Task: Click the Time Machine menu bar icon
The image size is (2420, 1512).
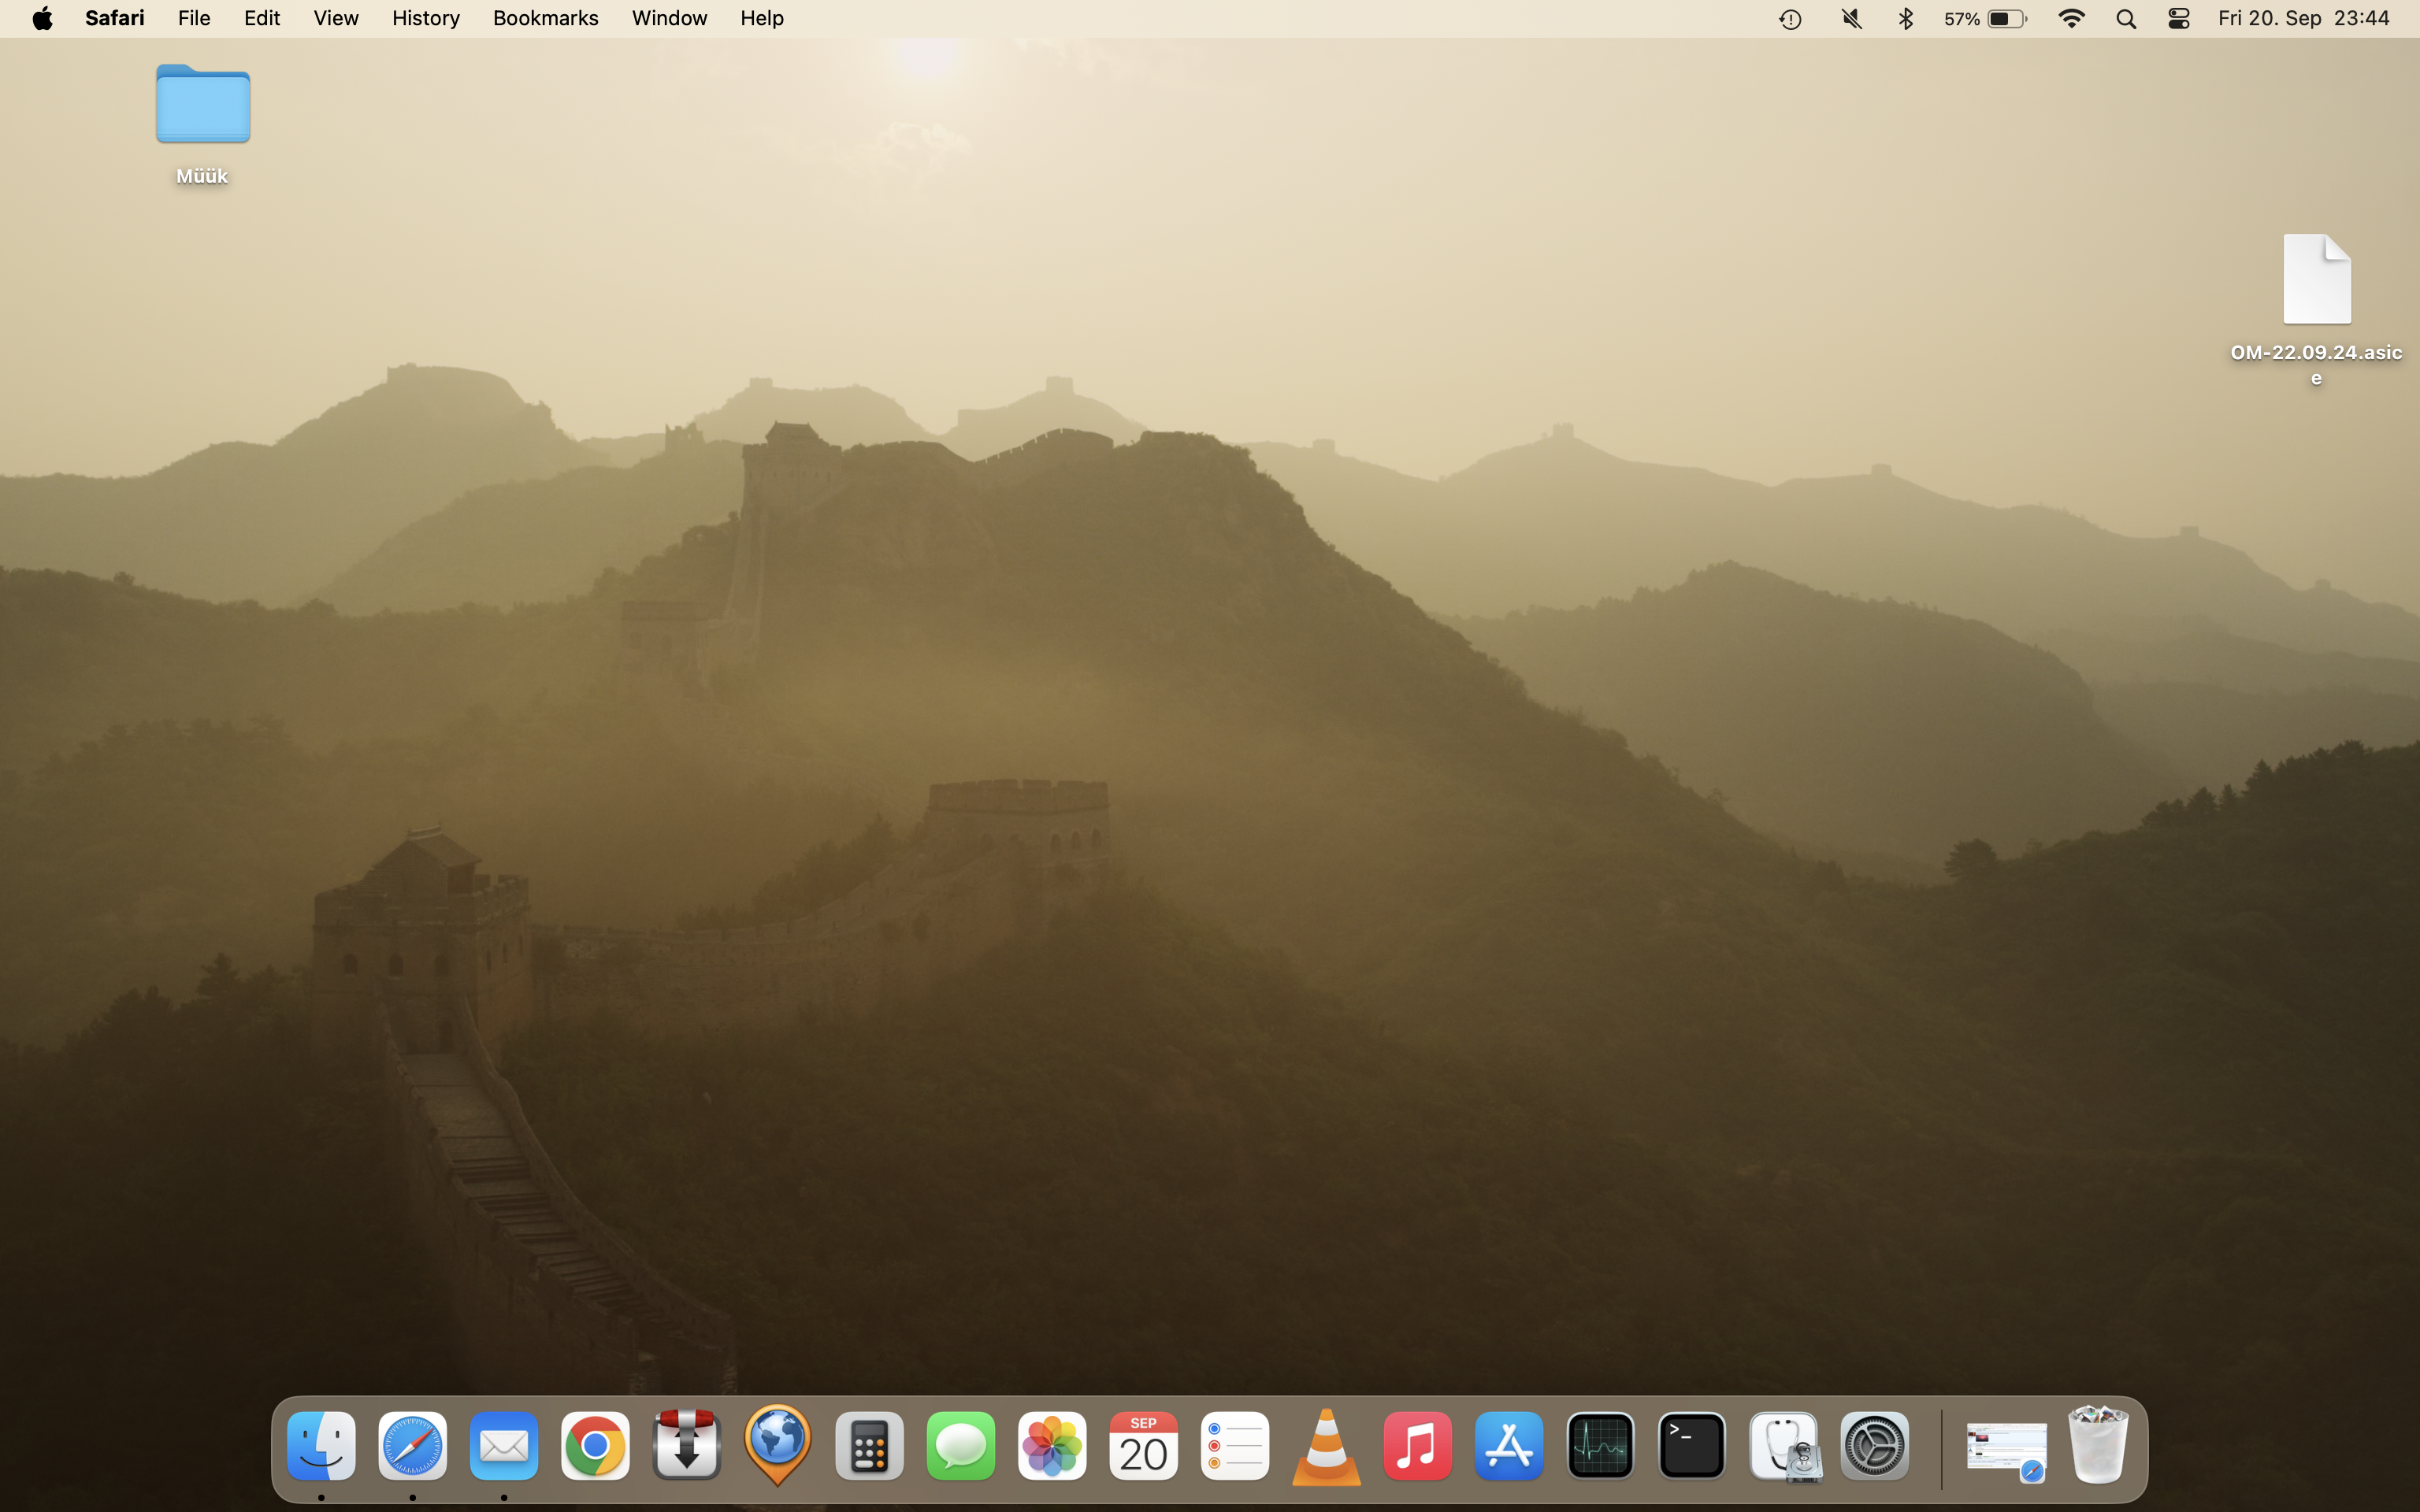Action: [x=1790, y=19]
